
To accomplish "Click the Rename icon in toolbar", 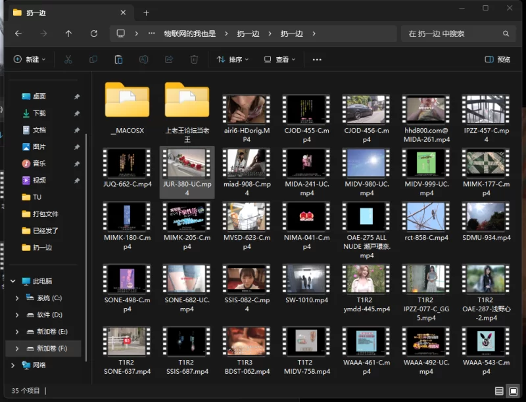I will coord(143,60).
